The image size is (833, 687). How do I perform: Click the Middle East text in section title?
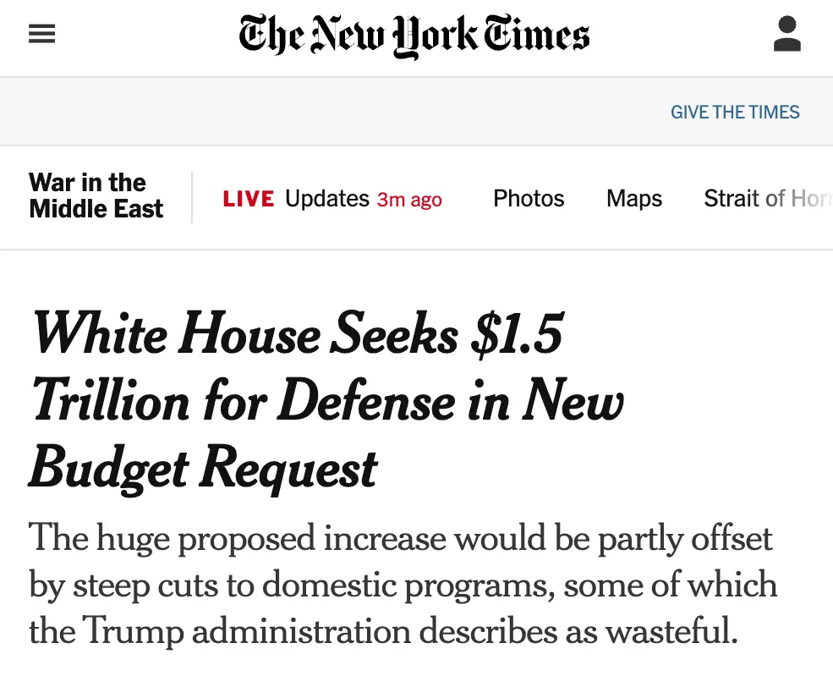tap(96, 209)
